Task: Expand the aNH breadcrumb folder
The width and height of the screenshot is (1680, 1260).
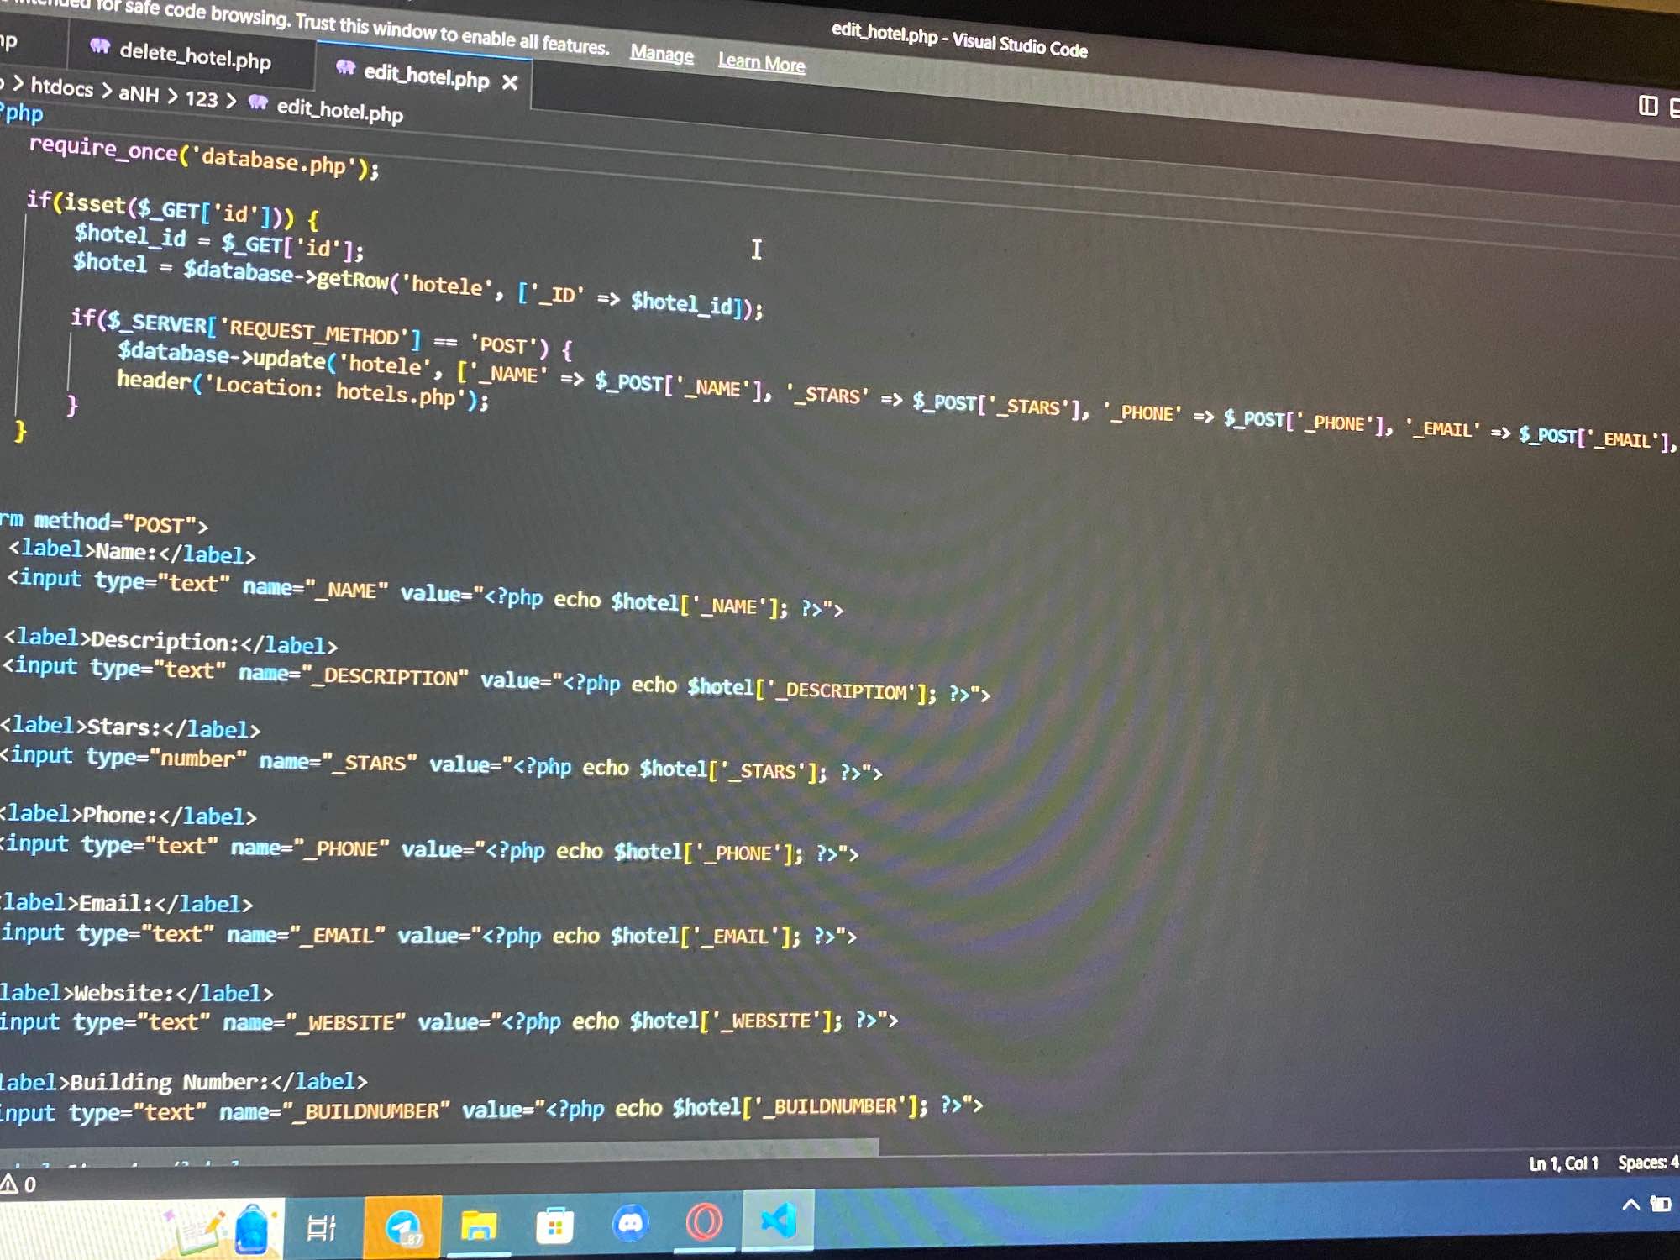Action: point(139,93)
